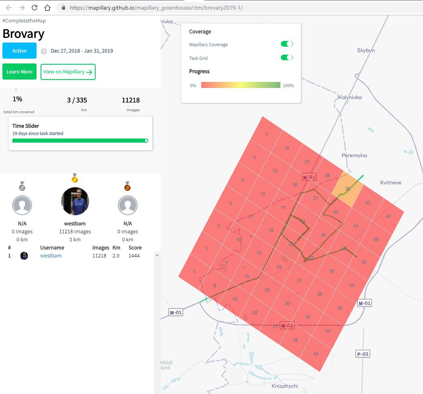
Task: Click westbam's small avatar in leaderboard row
Action: click(x=24, y=256)
